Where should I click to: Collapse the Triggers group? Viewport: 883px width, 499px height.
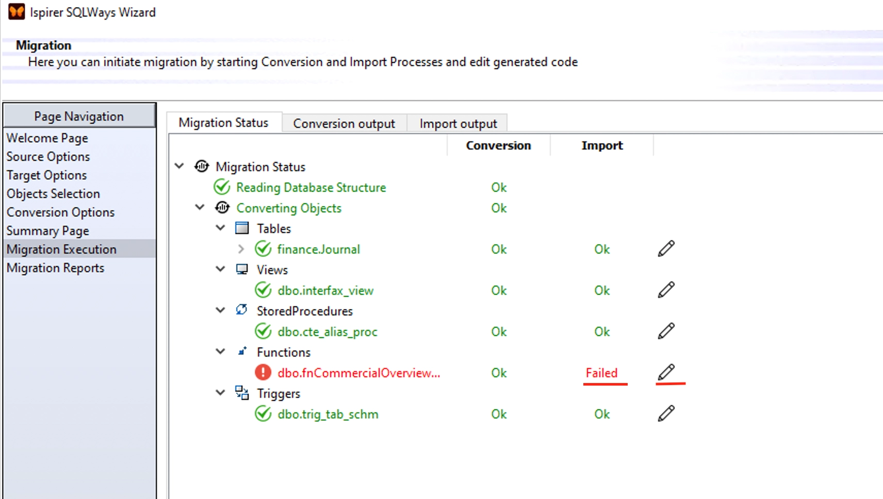click(x=220, y=393)
